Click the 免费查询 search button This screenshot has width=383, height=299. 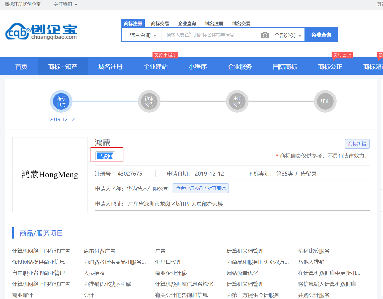(321, 35)
